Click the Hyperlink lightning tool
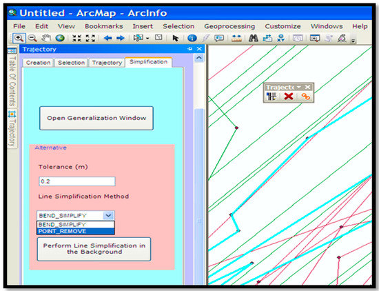The width and height of the screenshot is (379, 291). tap(206, 38)
